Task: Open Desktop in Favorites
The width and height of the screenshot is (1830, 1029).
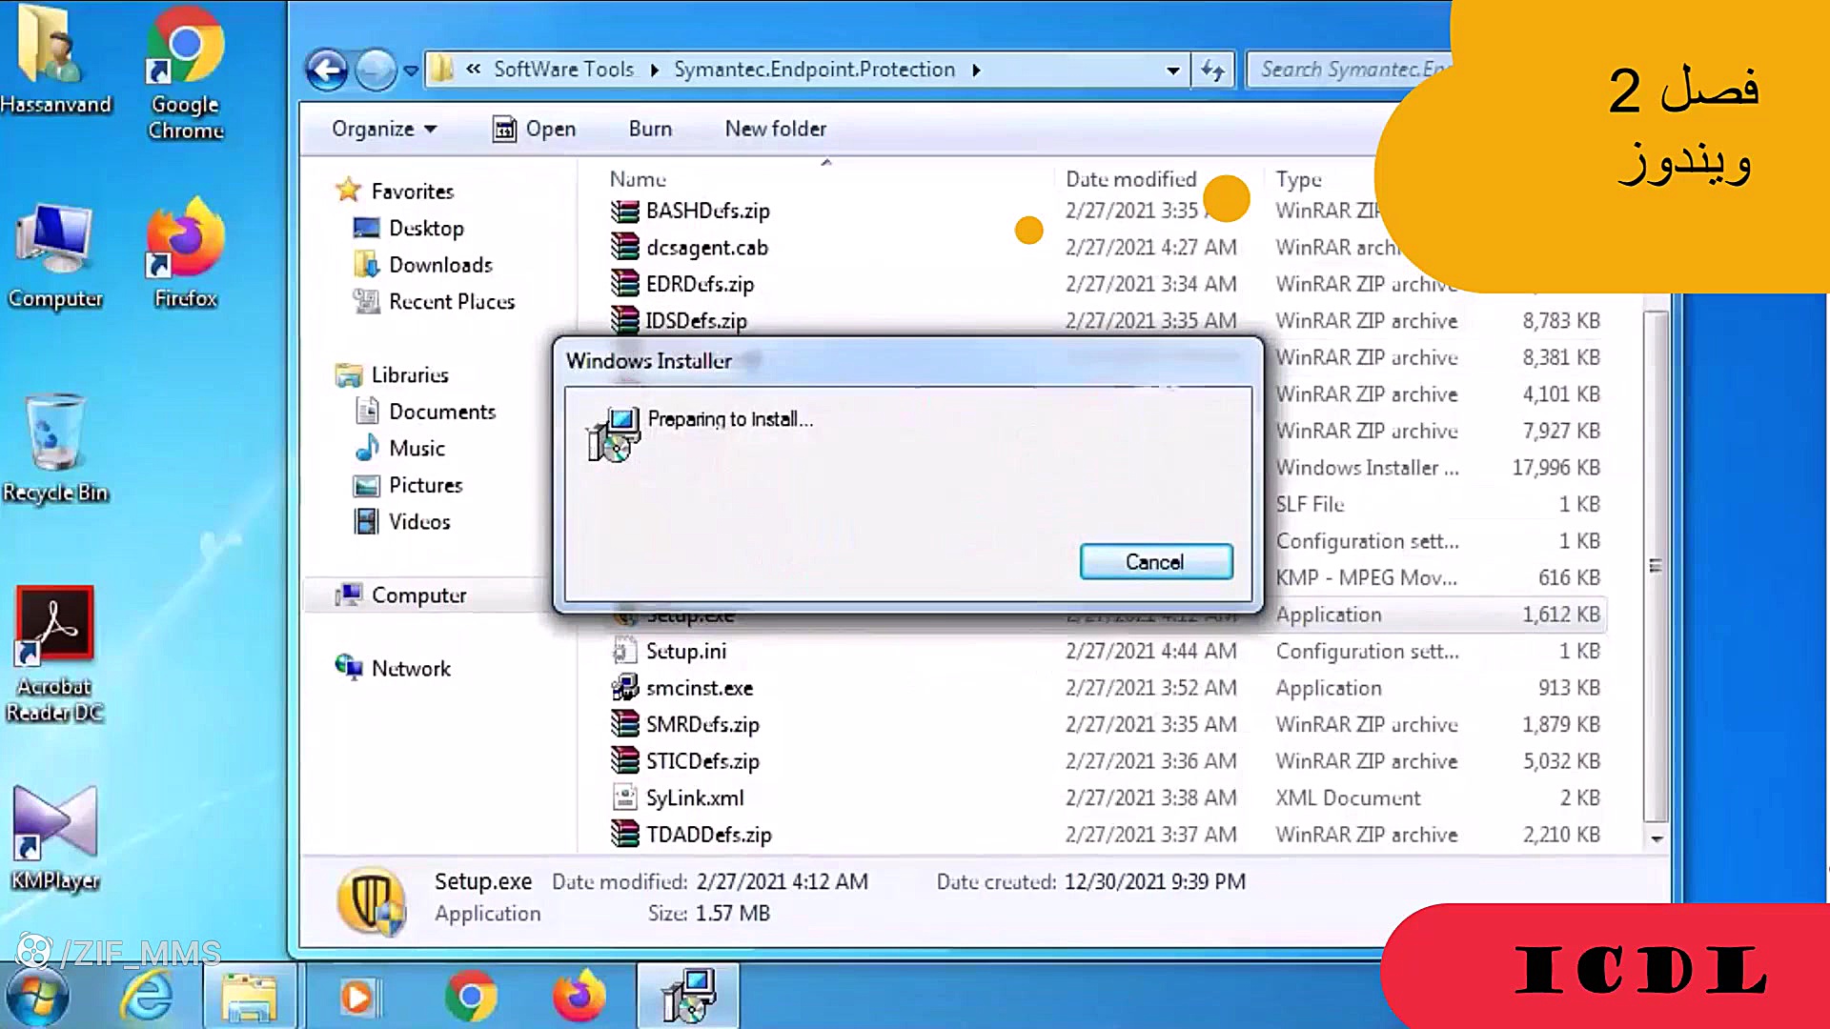Action: pos(426,228)
